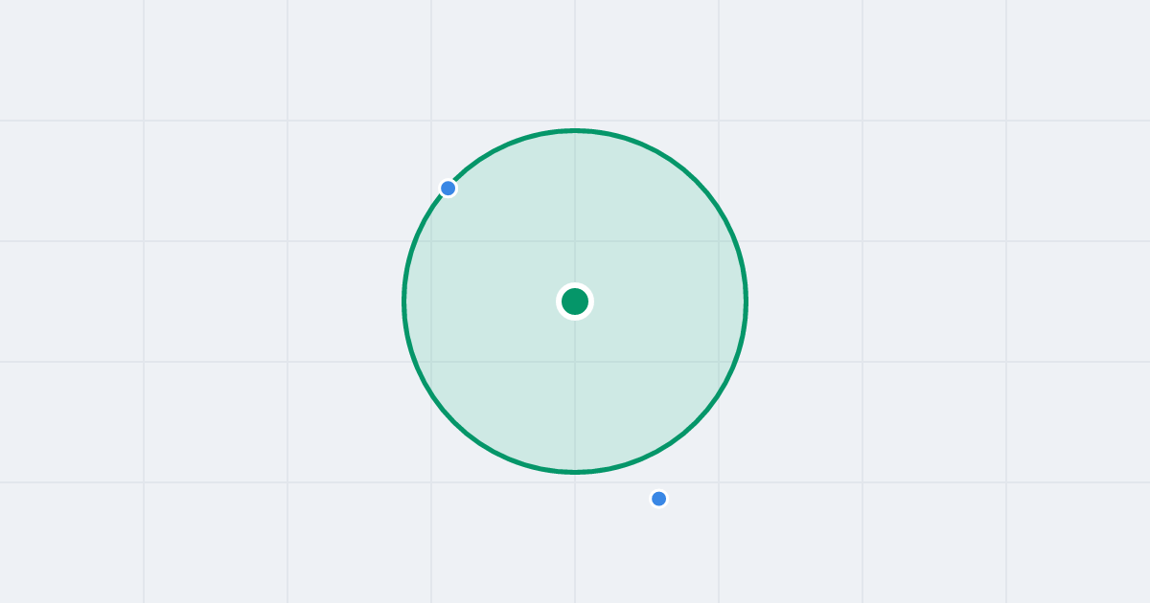Select the blue point on the circle's edge
Screen dimensions: 1150x603
point(448,188)
